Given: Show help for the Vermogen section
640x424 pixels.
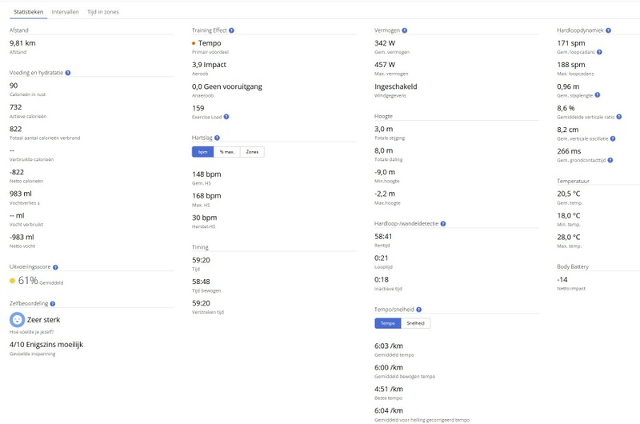Looking at the screenshot, I should [406, 30].
